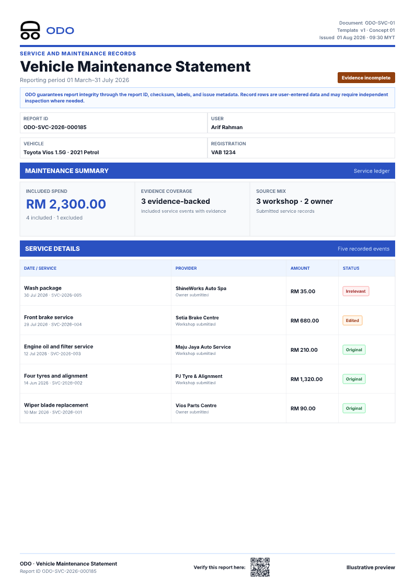Click registration value 'VAB 1234'
Screen dimensions: 415x587
[223, 152]
